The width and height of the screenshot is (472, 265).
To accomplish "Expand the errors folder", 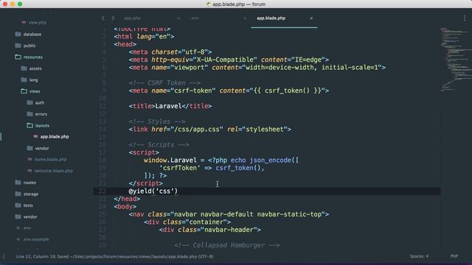I will [x=41, y=114].
